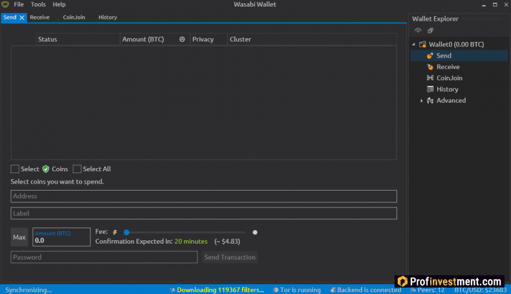Toggle the Select Coins checkbox
This screenshot has width=511, height=294.
click(15, 169)
